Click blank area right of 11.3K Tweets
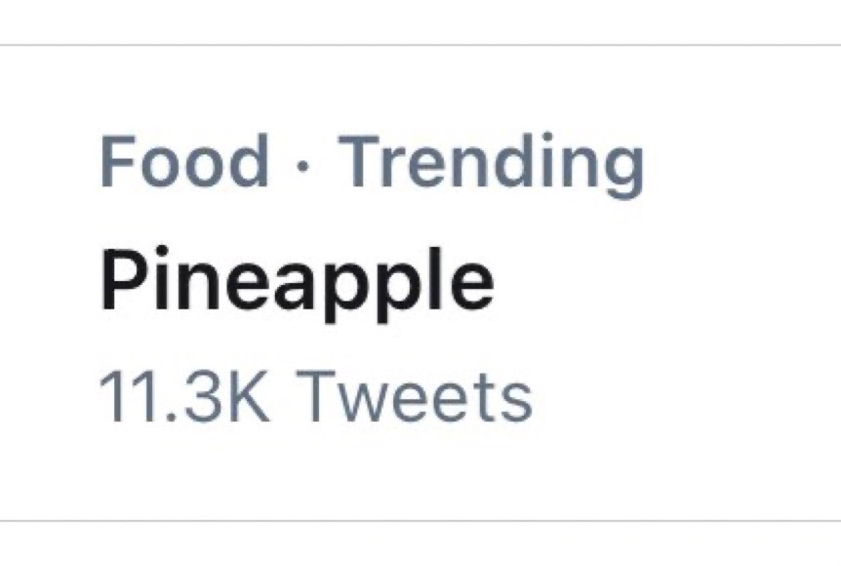This screenshot has width=841, height=566. pyautogui.click(x=683, y=398)
